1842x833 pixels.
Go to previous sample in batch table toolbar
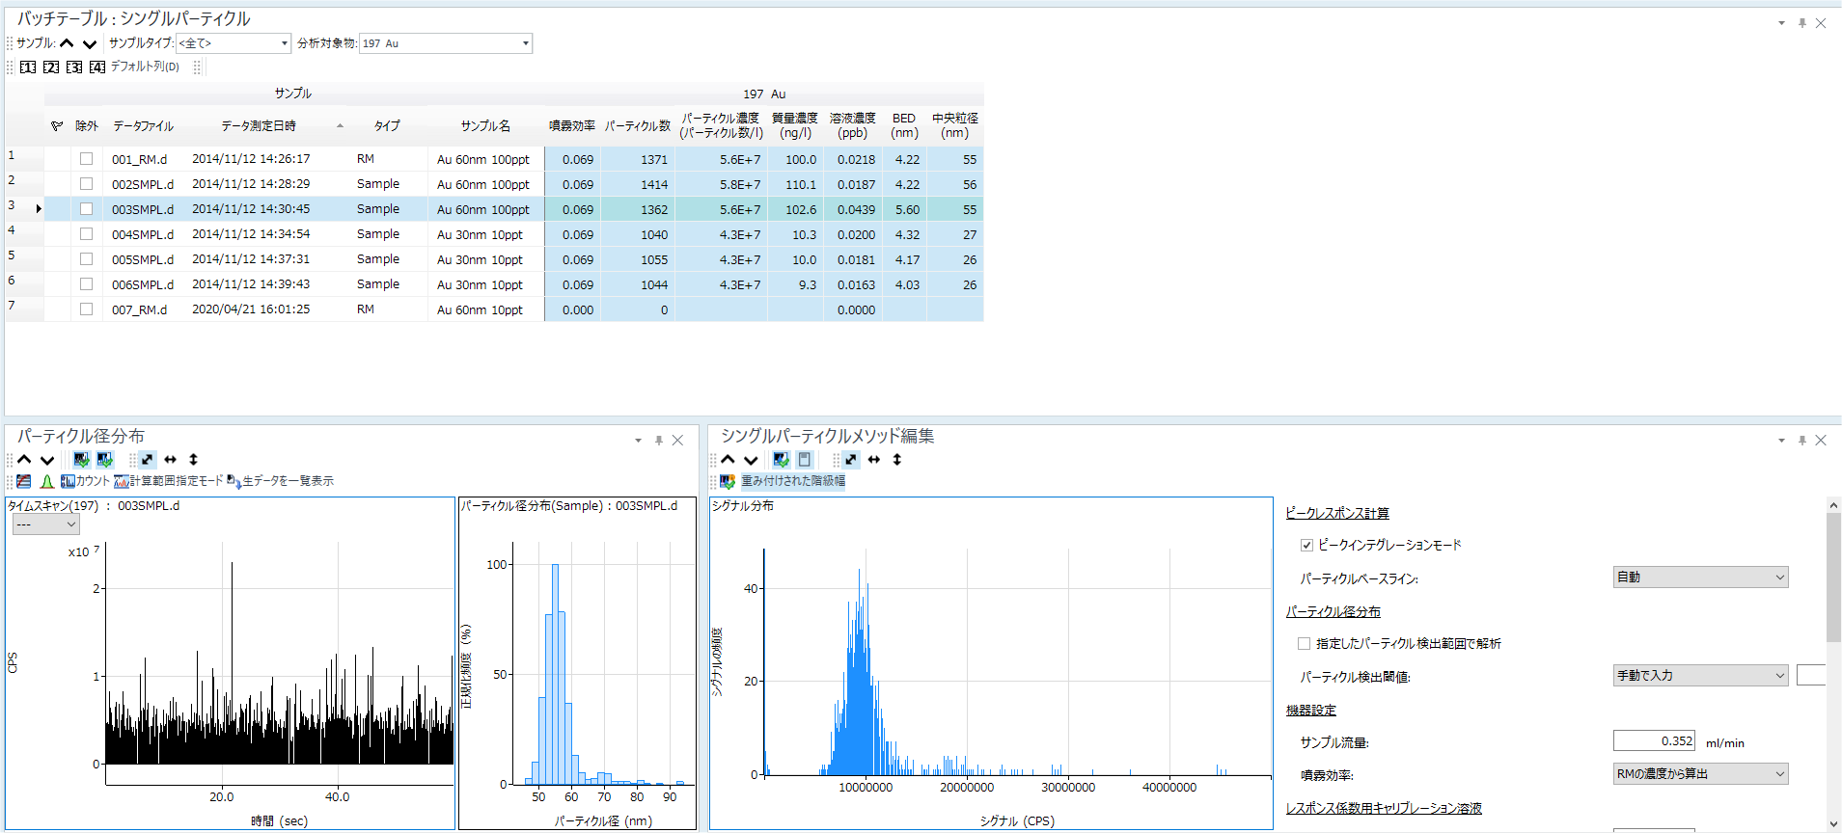pyautogui.click(x=67, y=43)
